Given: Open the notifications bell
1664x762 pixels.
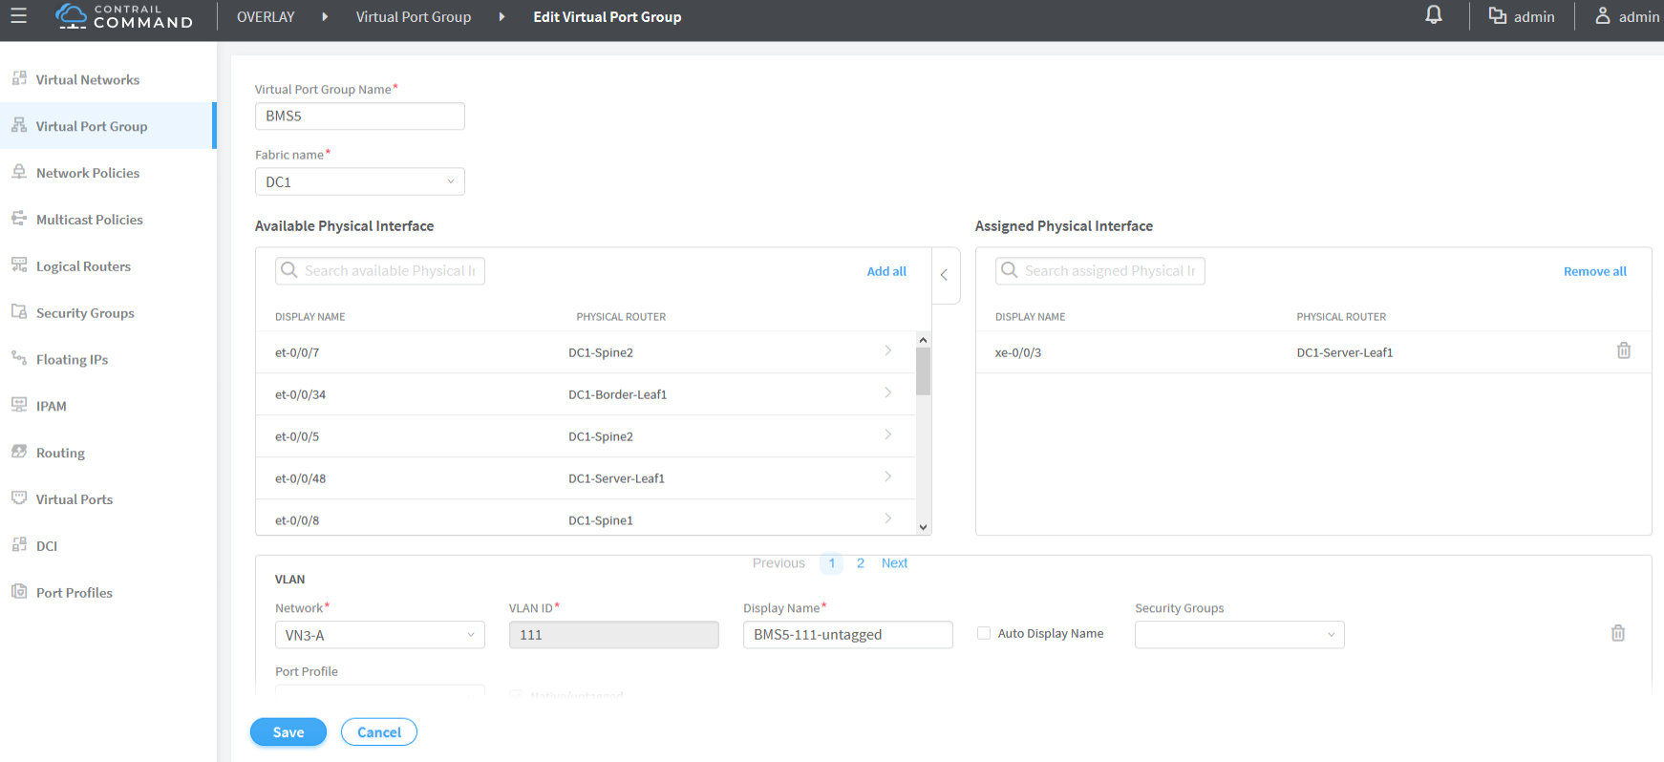Looking at the screenshot, I should click(x=1433, y=16).
